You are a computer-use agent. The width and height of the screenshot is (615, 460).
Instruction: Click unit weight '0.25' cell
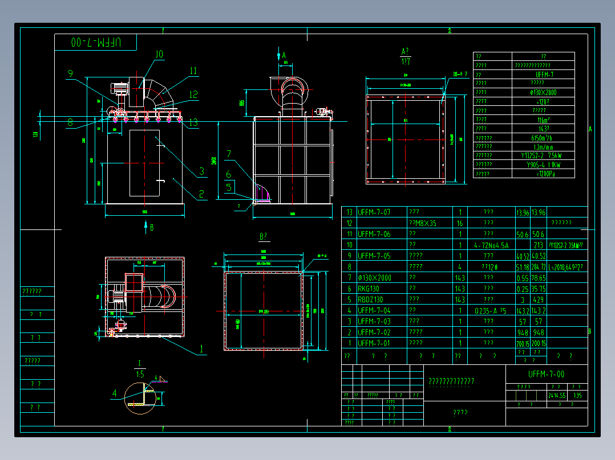point(523,289)
